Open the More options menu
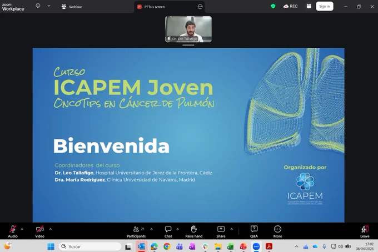 point(277,231)
